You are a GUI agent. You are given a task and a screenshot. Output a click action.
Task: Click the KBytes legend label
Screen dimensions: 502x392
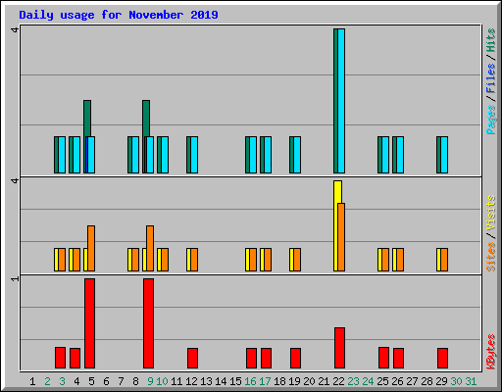tap(490, 352)
